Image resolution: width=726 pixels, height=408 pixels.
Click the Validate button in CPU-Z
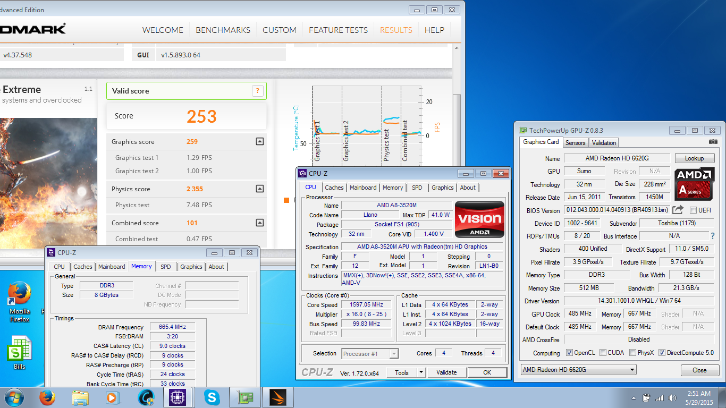pos(446,372)
